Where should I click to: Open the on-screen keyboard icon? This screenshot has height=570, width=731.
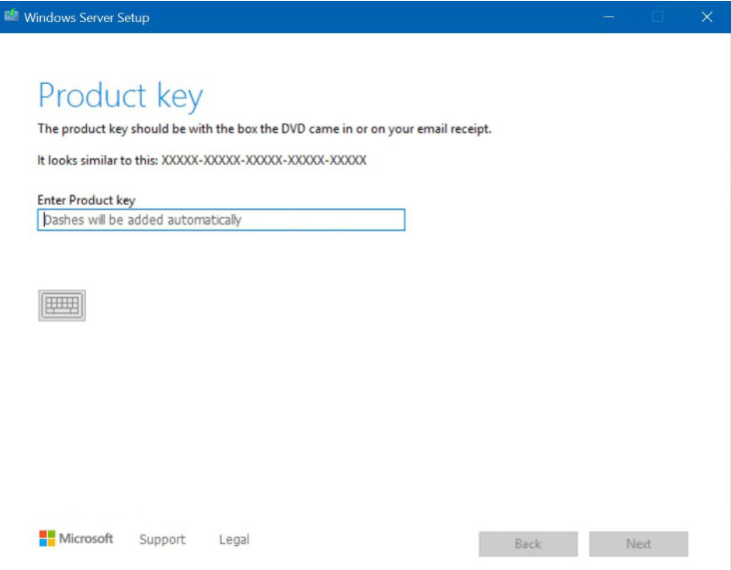click(x=62, y=305)
